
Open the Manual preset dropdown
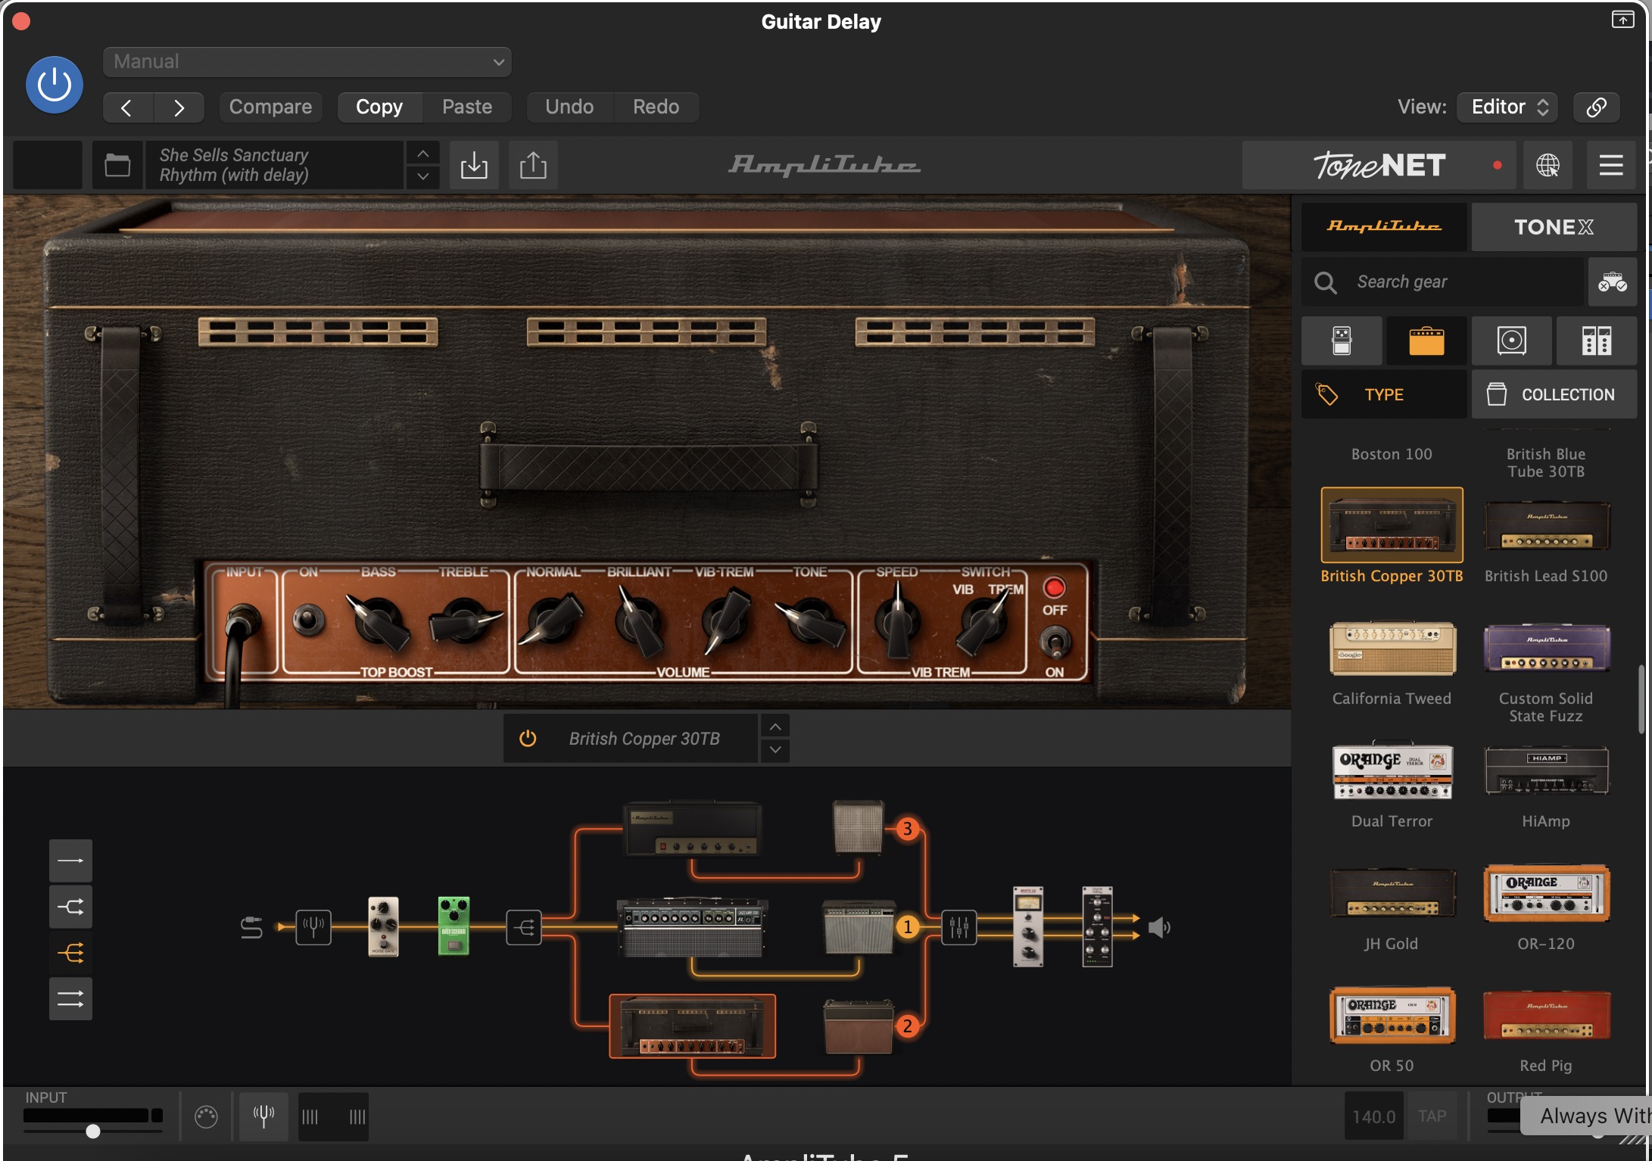click(x=307, y=61)
